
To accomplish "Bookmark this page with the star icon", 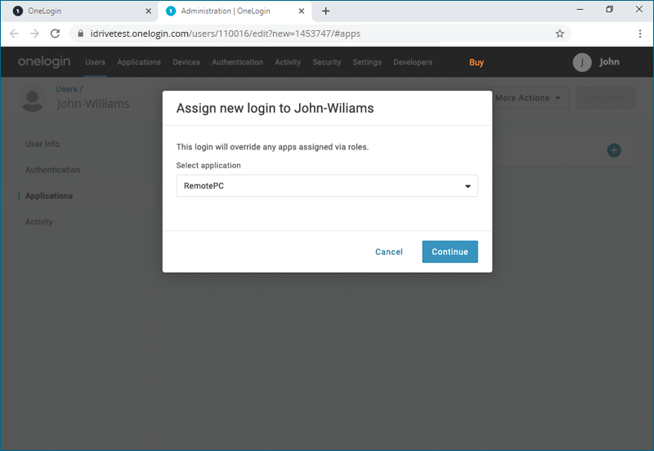I will click(560, 33).
